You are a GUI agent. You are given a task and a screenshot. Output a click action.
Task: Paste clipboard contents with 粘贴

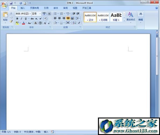click(x=5, y=17)
